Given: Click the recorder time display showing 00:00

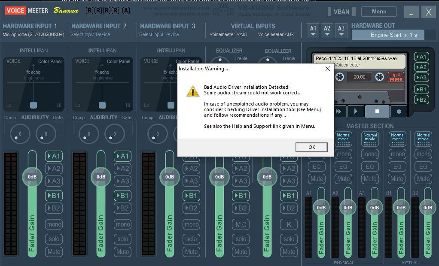Looking at the screenshot, I should pyautogui.click(x=361, y=77).
